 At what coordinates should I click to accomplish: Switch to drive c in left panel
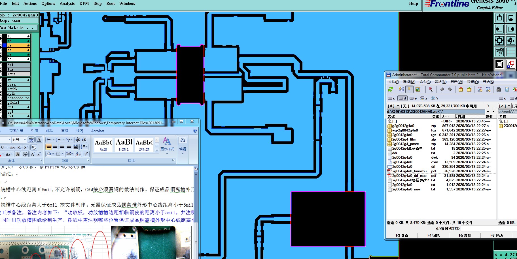(x=392, y=98)
